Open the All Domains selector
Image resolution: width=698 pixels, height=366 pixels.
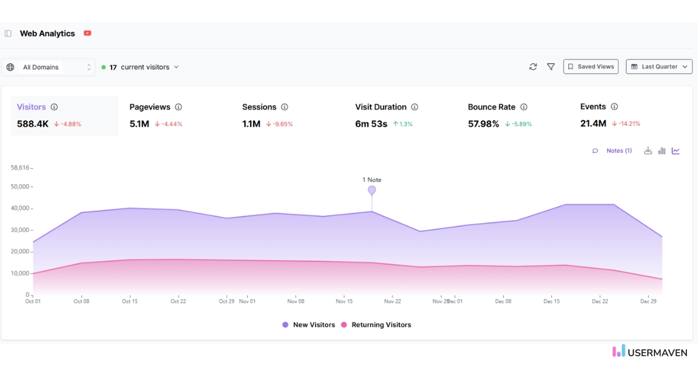[x=48, y=67]
